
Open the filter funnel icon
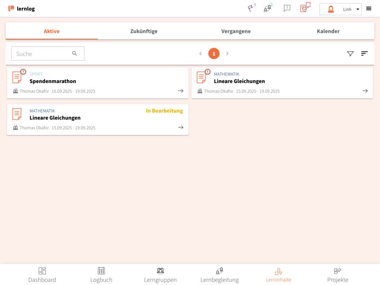pos(350,54)
